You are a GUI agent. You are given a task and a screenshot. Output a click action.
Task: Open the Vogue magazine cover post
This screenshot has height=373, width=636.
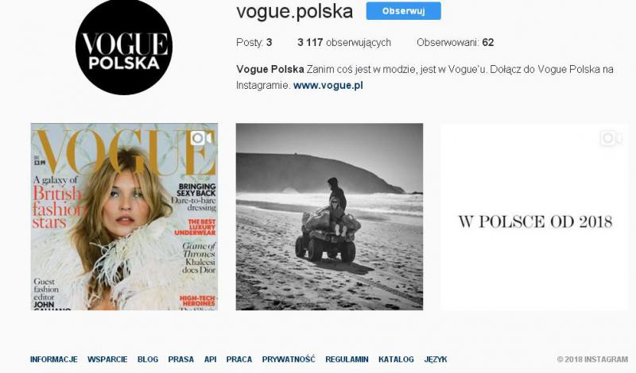124,217
